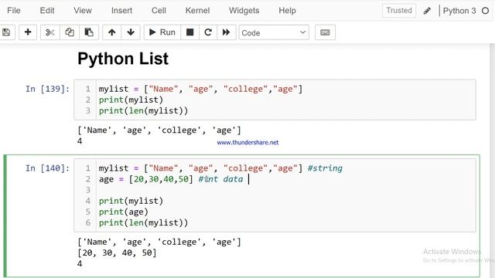495x278 pixels.
Task: Insert a new cell below with the plus icon
Action: click(x=28, y=32)
